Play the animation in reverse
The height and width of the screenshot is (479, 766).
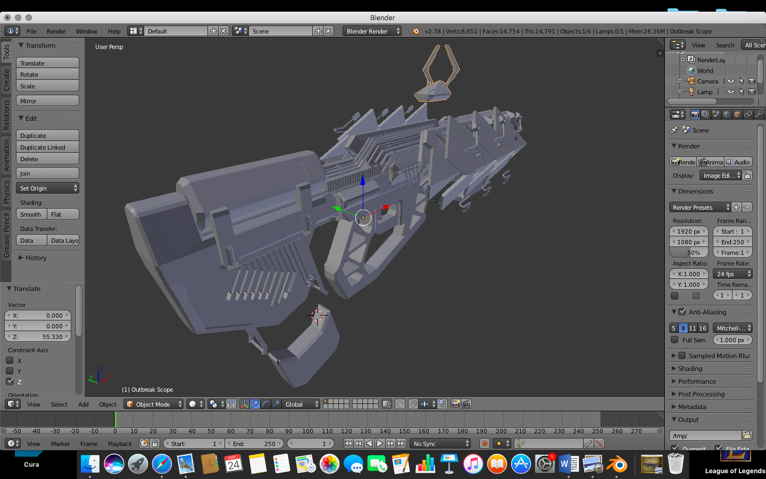point(369,443)
